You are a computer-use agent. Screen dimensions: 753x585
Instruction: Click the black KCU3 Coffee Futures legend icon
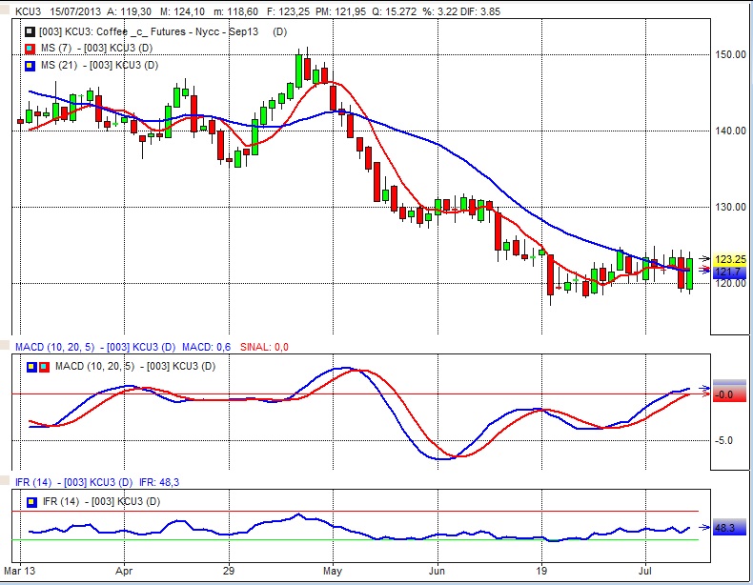tap(29, 31)
